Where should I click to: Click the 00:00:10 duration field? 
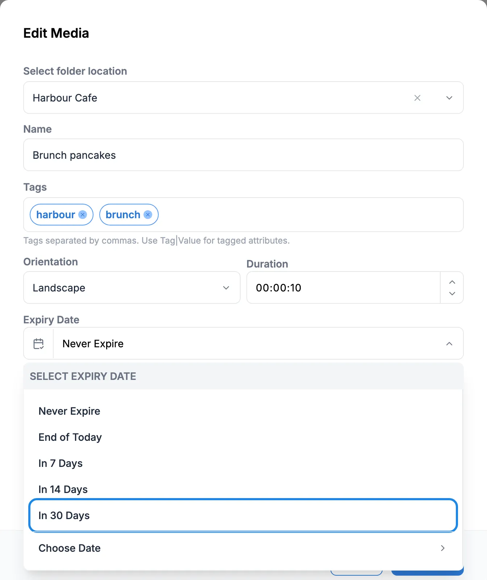tap(344, 288)
